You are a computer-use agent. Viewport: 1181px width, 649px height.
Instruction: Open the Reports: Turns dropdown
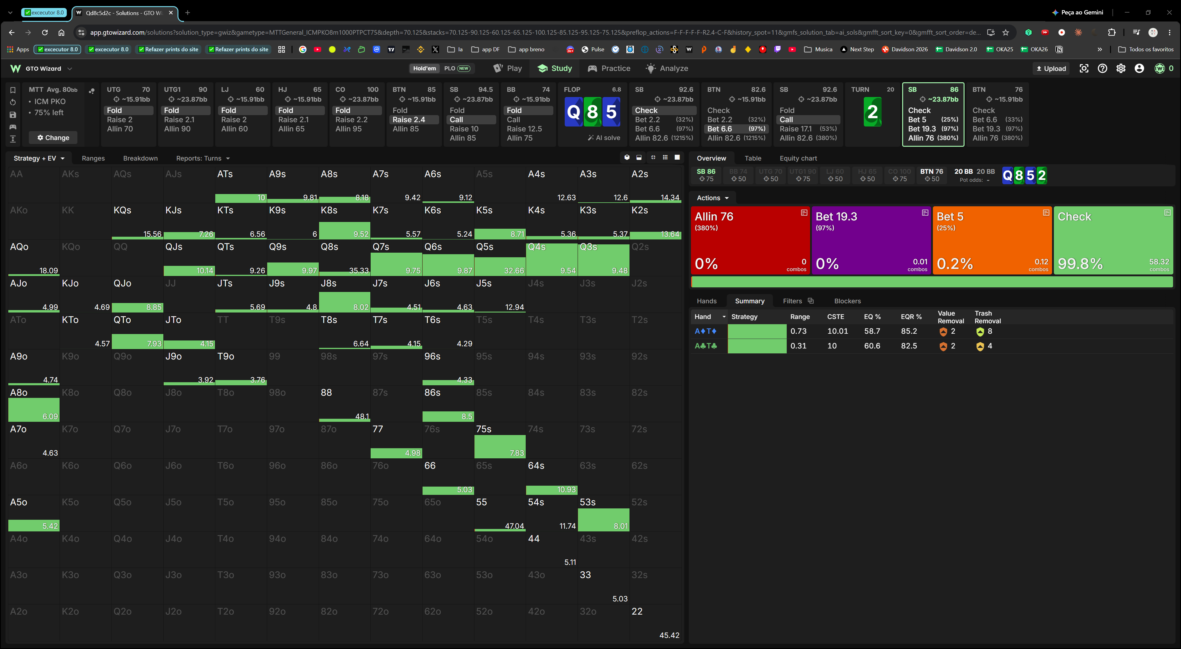click(203, 158)
